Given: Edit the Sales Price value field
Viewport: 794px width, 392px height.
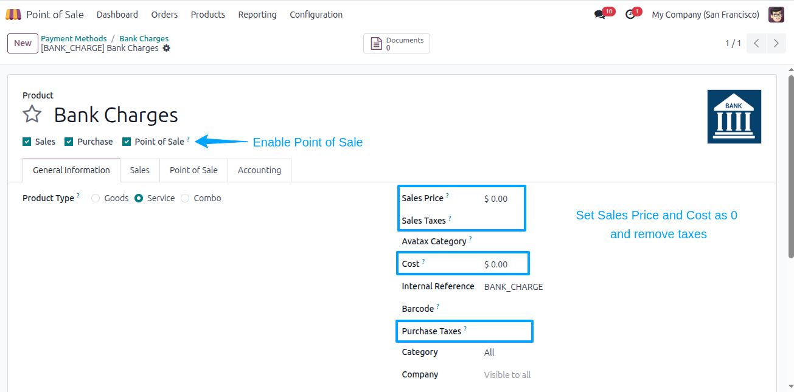Looking at the screenshot, I should pos(503,199).
